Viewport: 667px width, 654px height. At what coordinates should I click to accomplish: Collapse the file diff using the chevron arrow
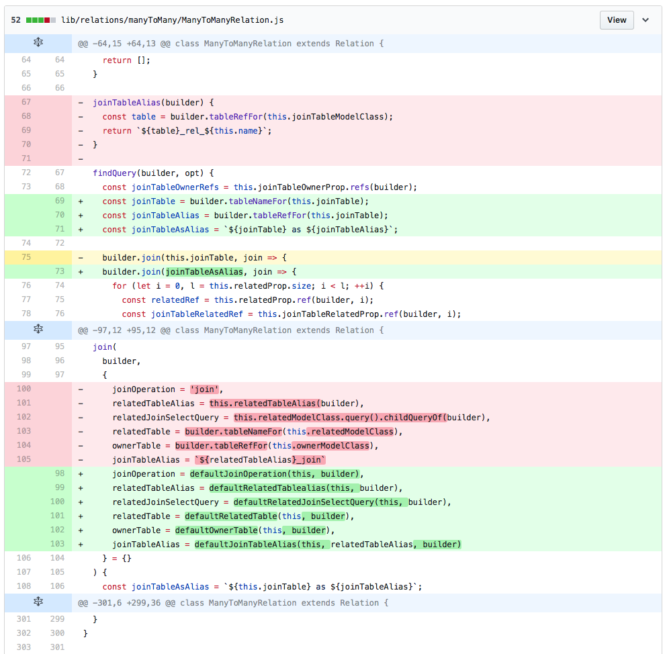click(x=646, y=20)
